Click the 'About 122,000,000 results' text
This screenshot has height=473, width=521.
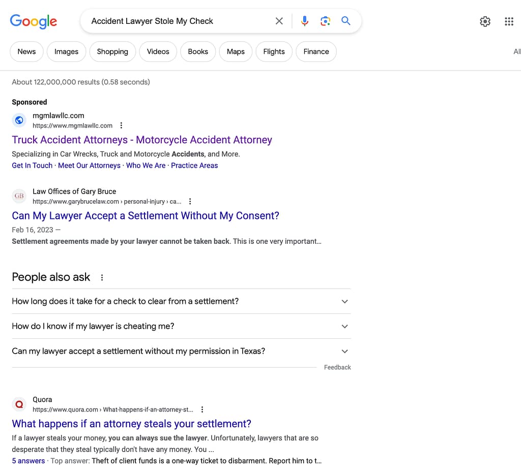point(81,82)
